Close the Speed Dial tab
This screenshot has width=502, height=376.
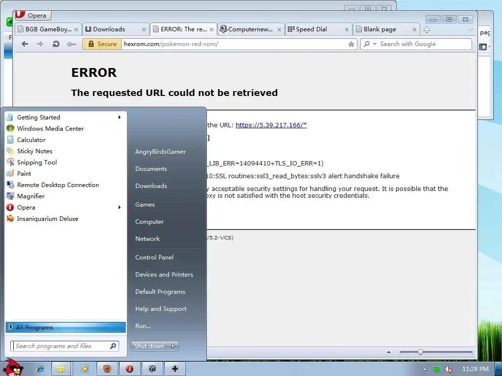tap(347, 29)
